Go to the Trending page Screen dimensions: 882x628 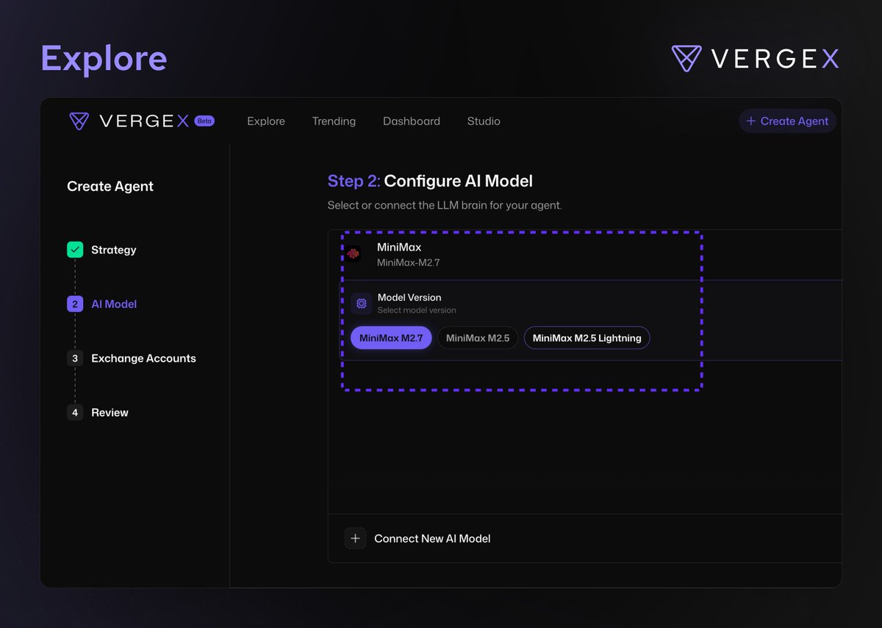click(x=334, y=121)
